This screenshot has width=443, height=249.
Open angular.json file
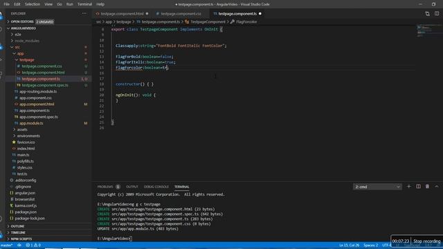tap(25, 193)
